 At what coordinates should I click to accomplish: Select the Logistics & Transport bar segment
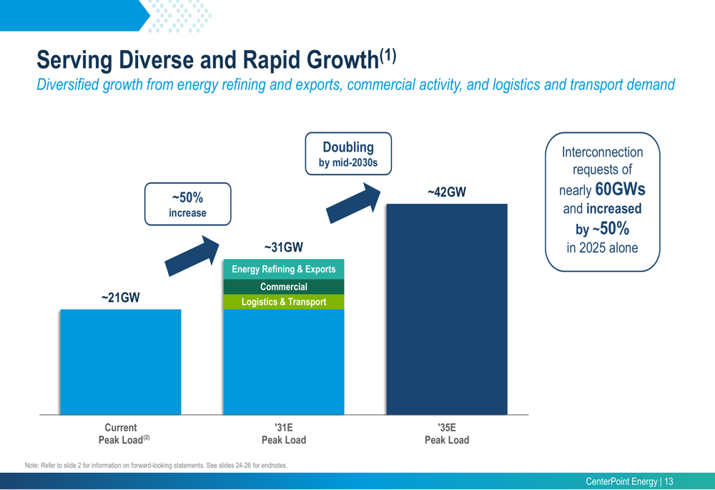284,302
